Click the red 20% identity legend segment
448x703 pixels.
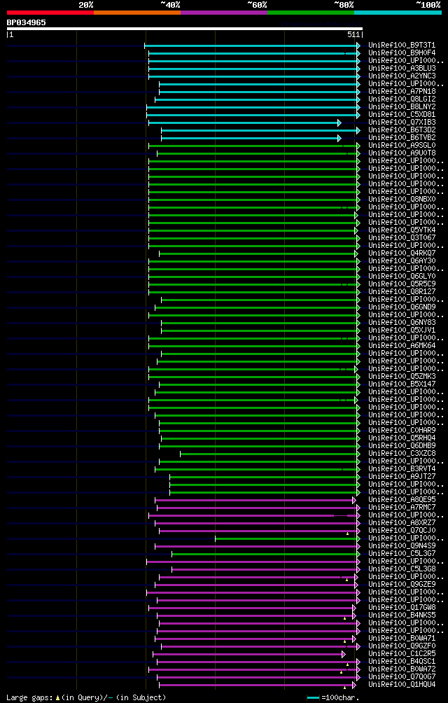pyautogui.click(x=50, y=13)
